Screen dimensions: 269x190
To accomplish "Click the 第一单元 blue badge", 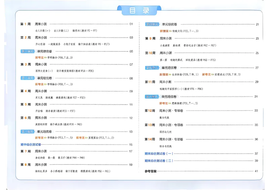I will pyautogui.click(x=28, y=51).
